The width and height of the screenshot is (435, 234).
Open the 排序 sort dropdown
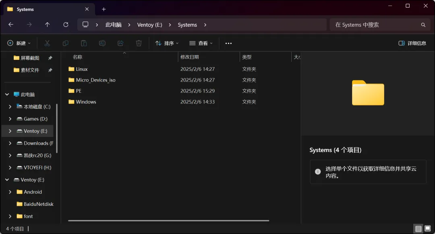[x=166, y=43]
